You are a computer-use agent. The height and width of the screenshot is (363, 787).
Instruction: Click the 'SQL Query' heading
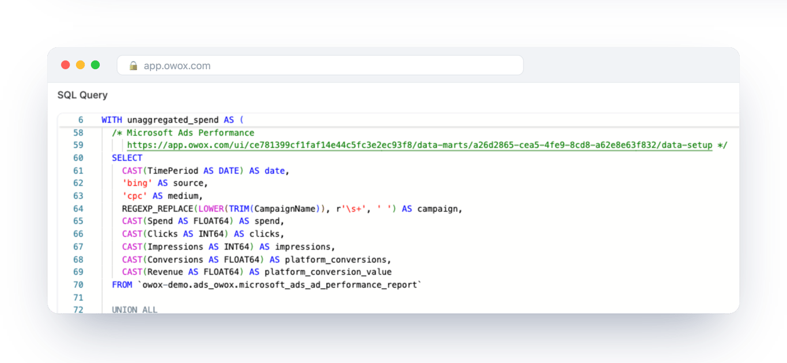(x=82, y=95)
